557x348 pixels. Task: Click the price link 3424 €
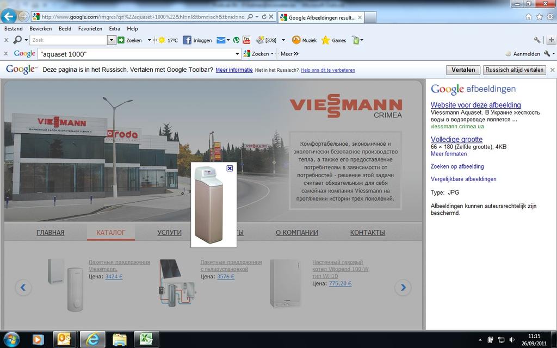tap(114, 277)
